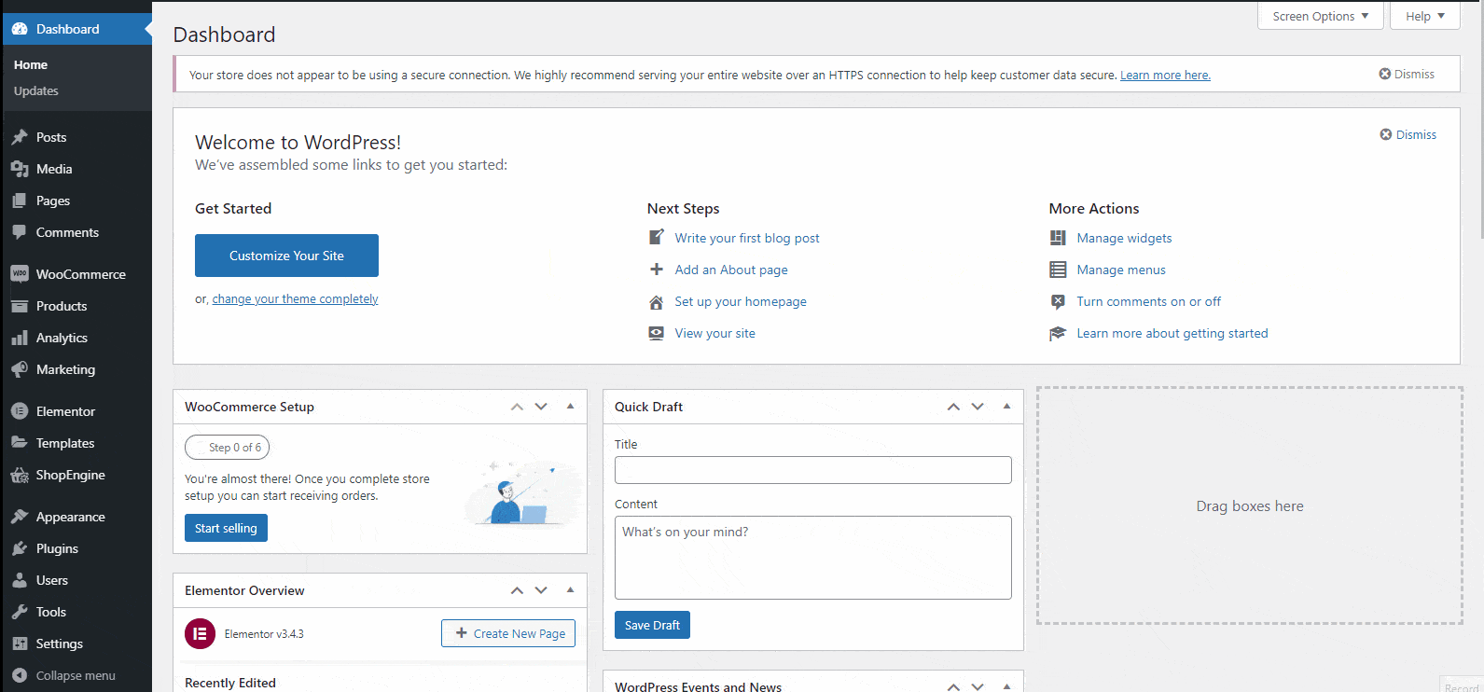Screen dimensions: 1484x692
Task: Click the Settings sliders icon
Action: (x=20, y=644)
